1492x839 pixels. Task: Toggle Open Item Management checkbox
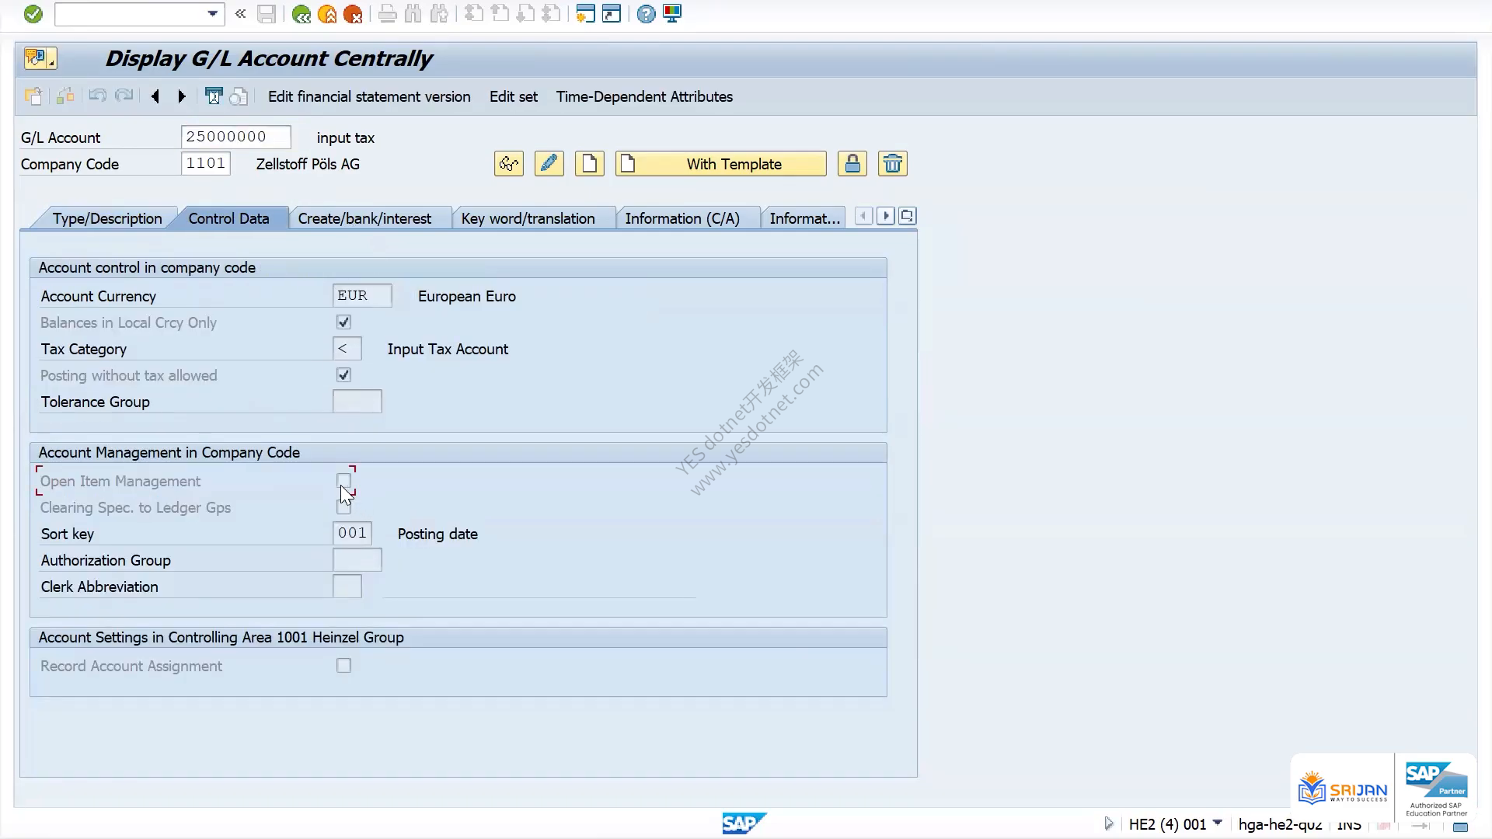point(343,481)
